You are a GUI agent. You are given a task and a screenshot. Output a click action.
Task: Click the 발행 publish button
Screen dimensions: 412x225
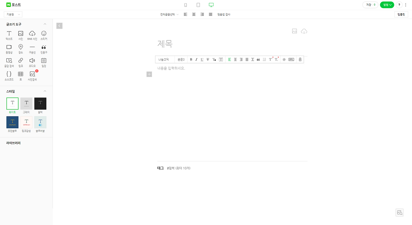(x=387, y=5)
